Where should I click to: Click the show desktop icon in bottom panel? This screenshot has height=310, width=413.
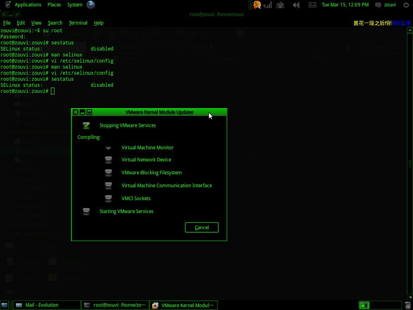coord(4,305)
